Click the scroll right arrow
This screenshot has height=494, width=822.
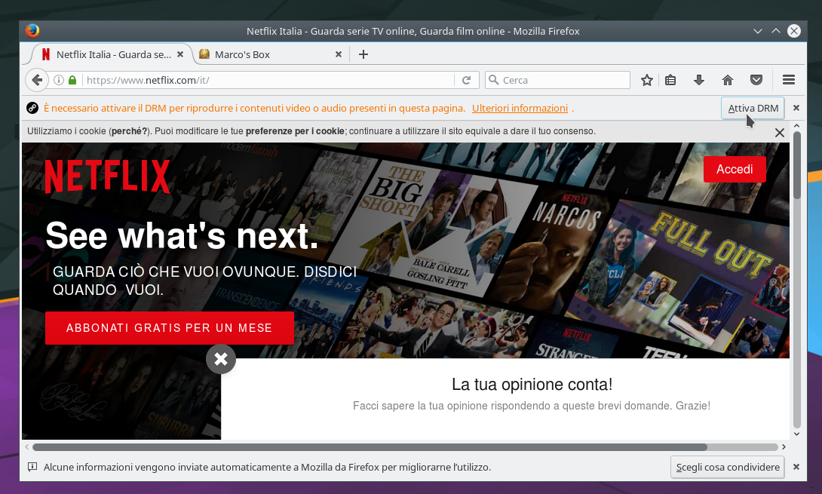(x=784, y=446)
